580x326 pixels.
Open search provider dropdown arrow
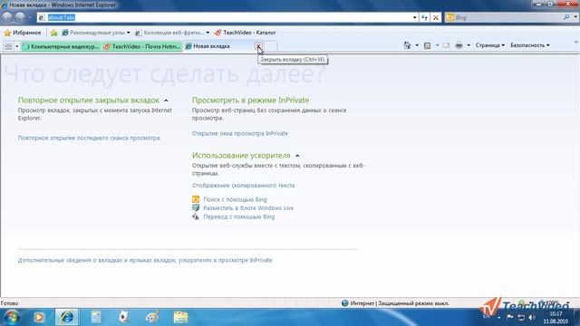(x=575, y=17)
